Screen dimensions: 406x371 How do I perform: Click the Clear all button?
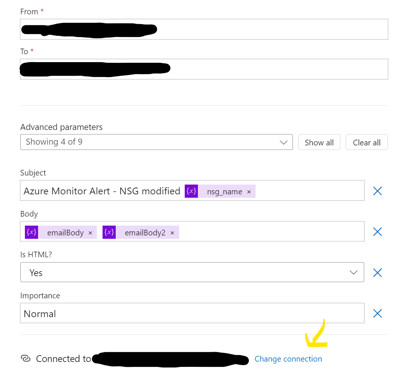coord(366,142)
